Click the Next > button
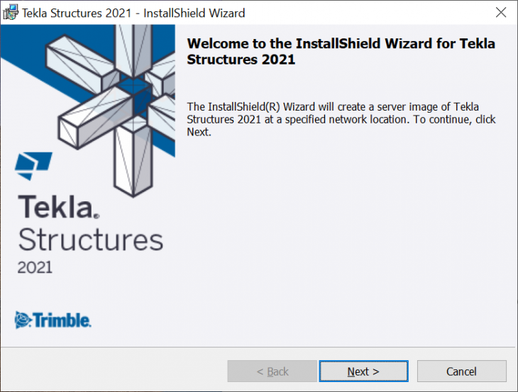Image resolution: width=518 pixels, height=392 pixels. tap(363, 371)
